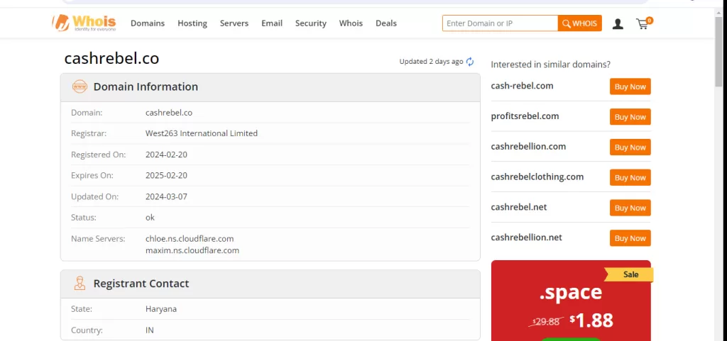Click the Domain Information www icon
This screenshot has width=727, height=341.
pos(80,86)
